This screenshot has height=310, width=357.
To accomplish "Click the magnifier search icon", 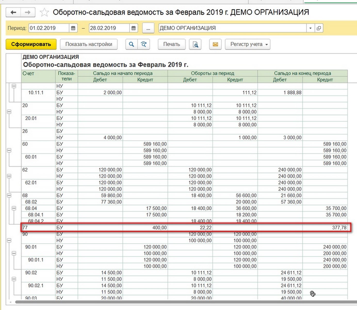I will tap(131, 44).
